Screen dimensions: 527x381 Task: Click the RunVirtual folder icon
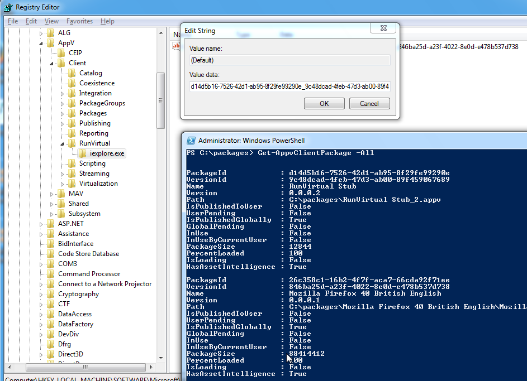tap(72, 143)
